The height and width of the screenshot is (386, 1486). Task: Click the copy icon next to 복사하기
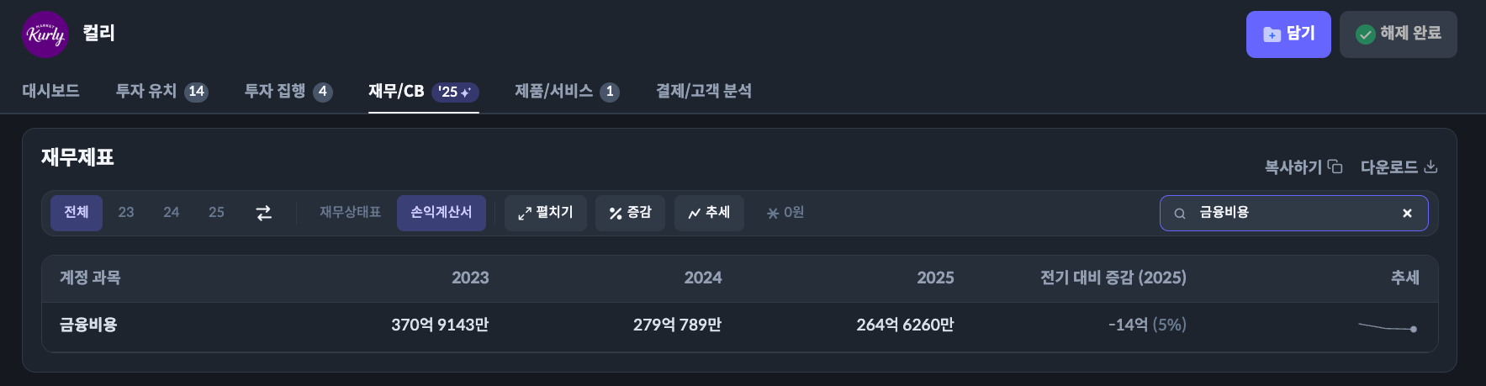point(1335,167)
